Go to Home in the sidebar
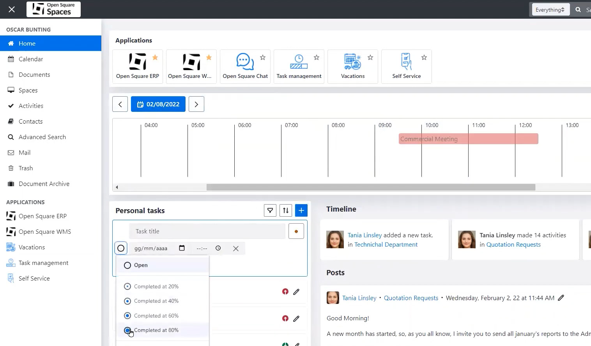591x346 pixels. pos(51,43)
